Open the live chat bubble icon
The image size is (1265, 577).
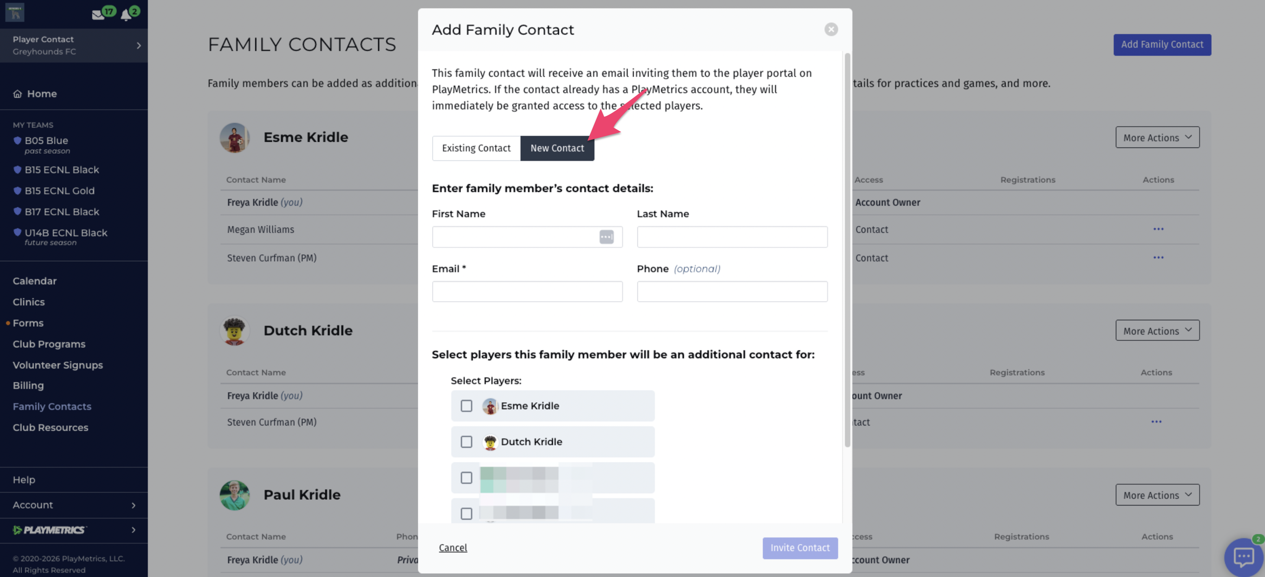click(x=1243, y=557)
